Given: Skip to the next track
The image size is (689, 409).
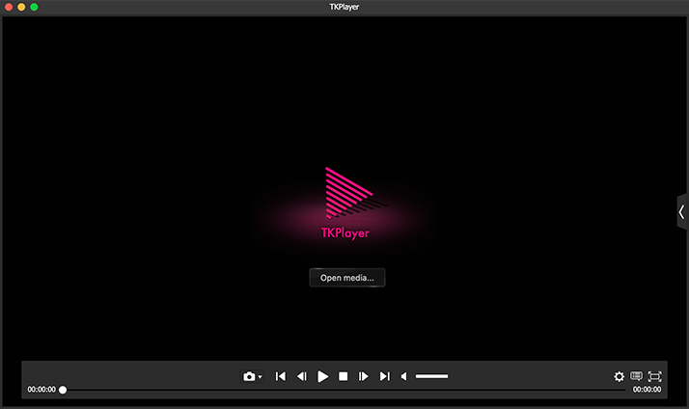Looking at the screenshot, I should (384, 376).
